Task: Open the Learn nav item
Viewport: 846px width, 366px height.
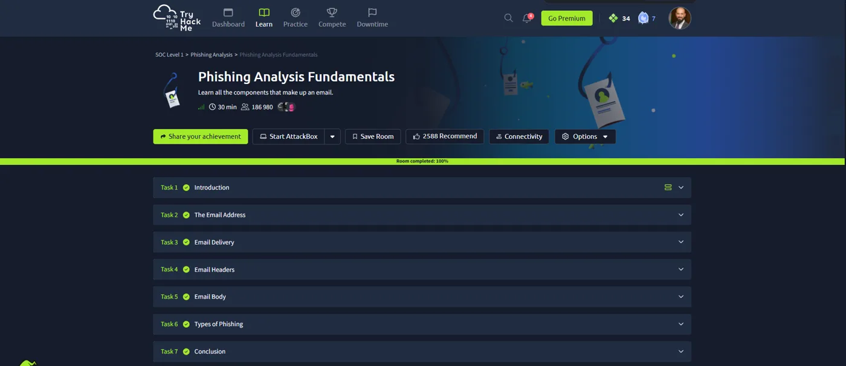Action: pos(264,18)
